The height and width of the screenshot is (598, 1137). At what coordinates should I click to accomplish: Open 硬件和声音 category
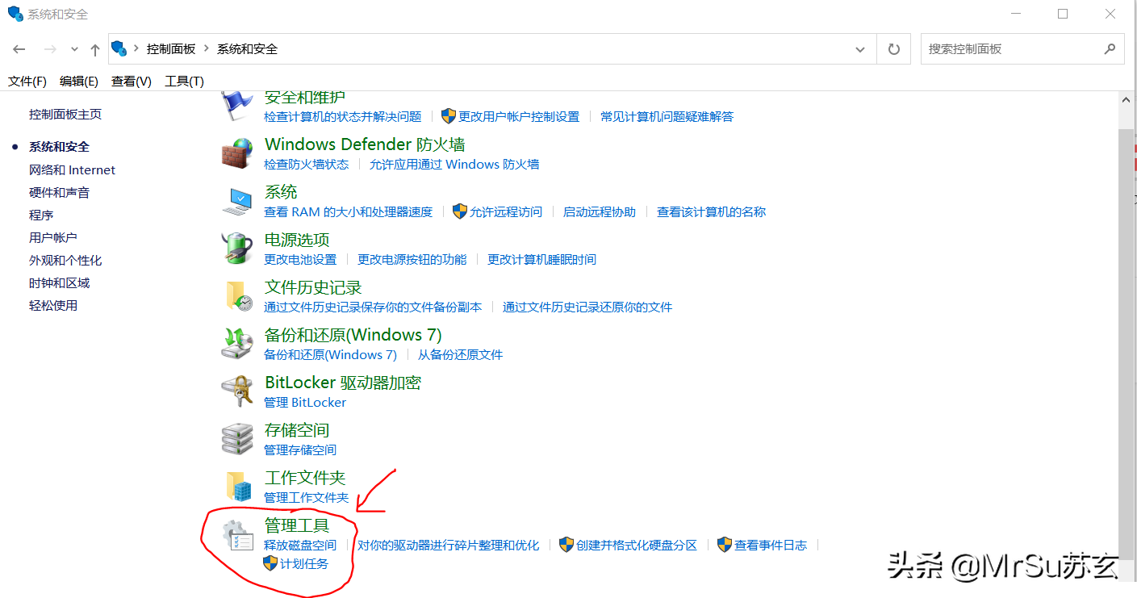60,192
